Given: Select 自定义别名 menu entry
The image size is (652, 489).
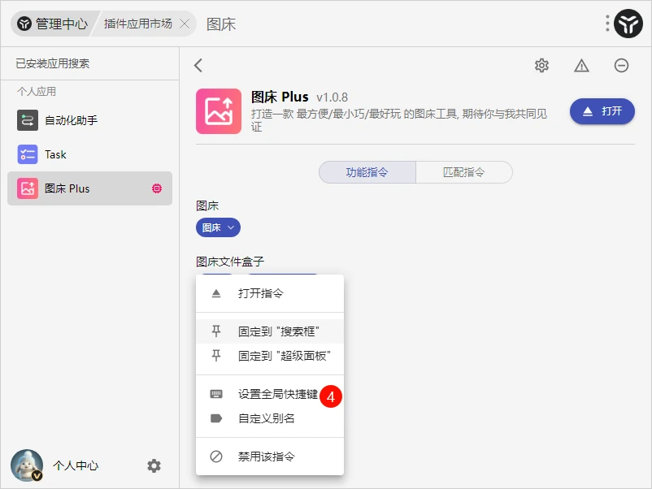Looking at the screenshot, I should [270, 418].
